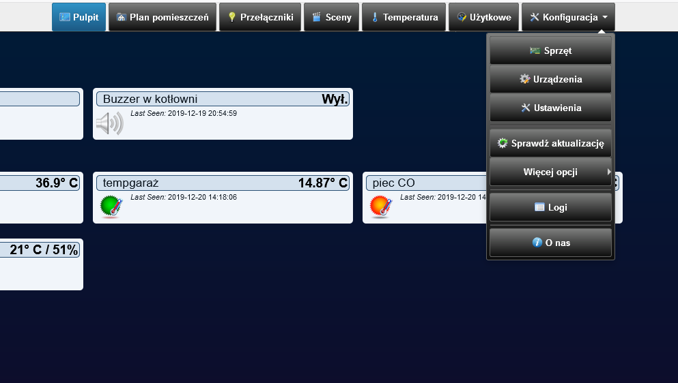Click the orange thermometer icon of piec CO
The width and height of the screenshot is (678, 383).
point(381,206)
